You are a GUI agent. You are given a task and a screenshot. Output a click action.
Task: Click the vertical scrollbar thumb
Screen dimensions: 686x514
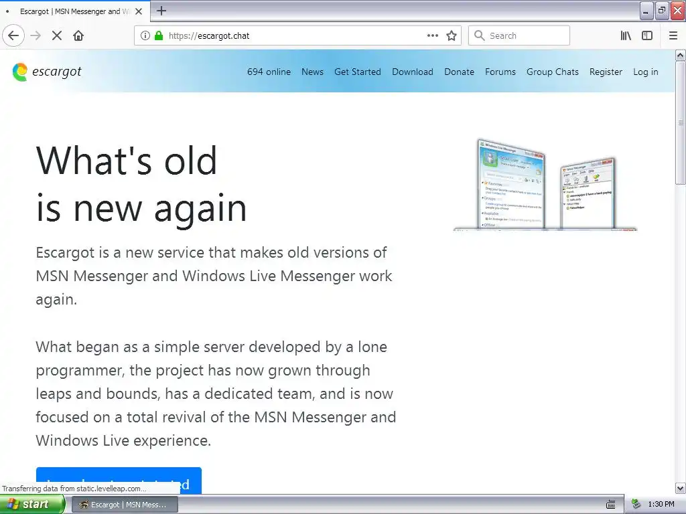pos(680,123)
